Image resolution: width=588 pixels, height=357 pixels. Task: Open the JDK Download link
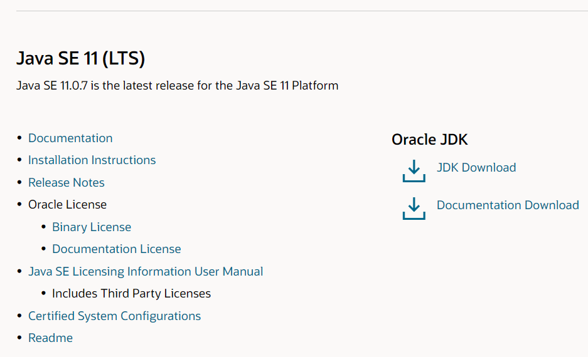click(476, 167)
